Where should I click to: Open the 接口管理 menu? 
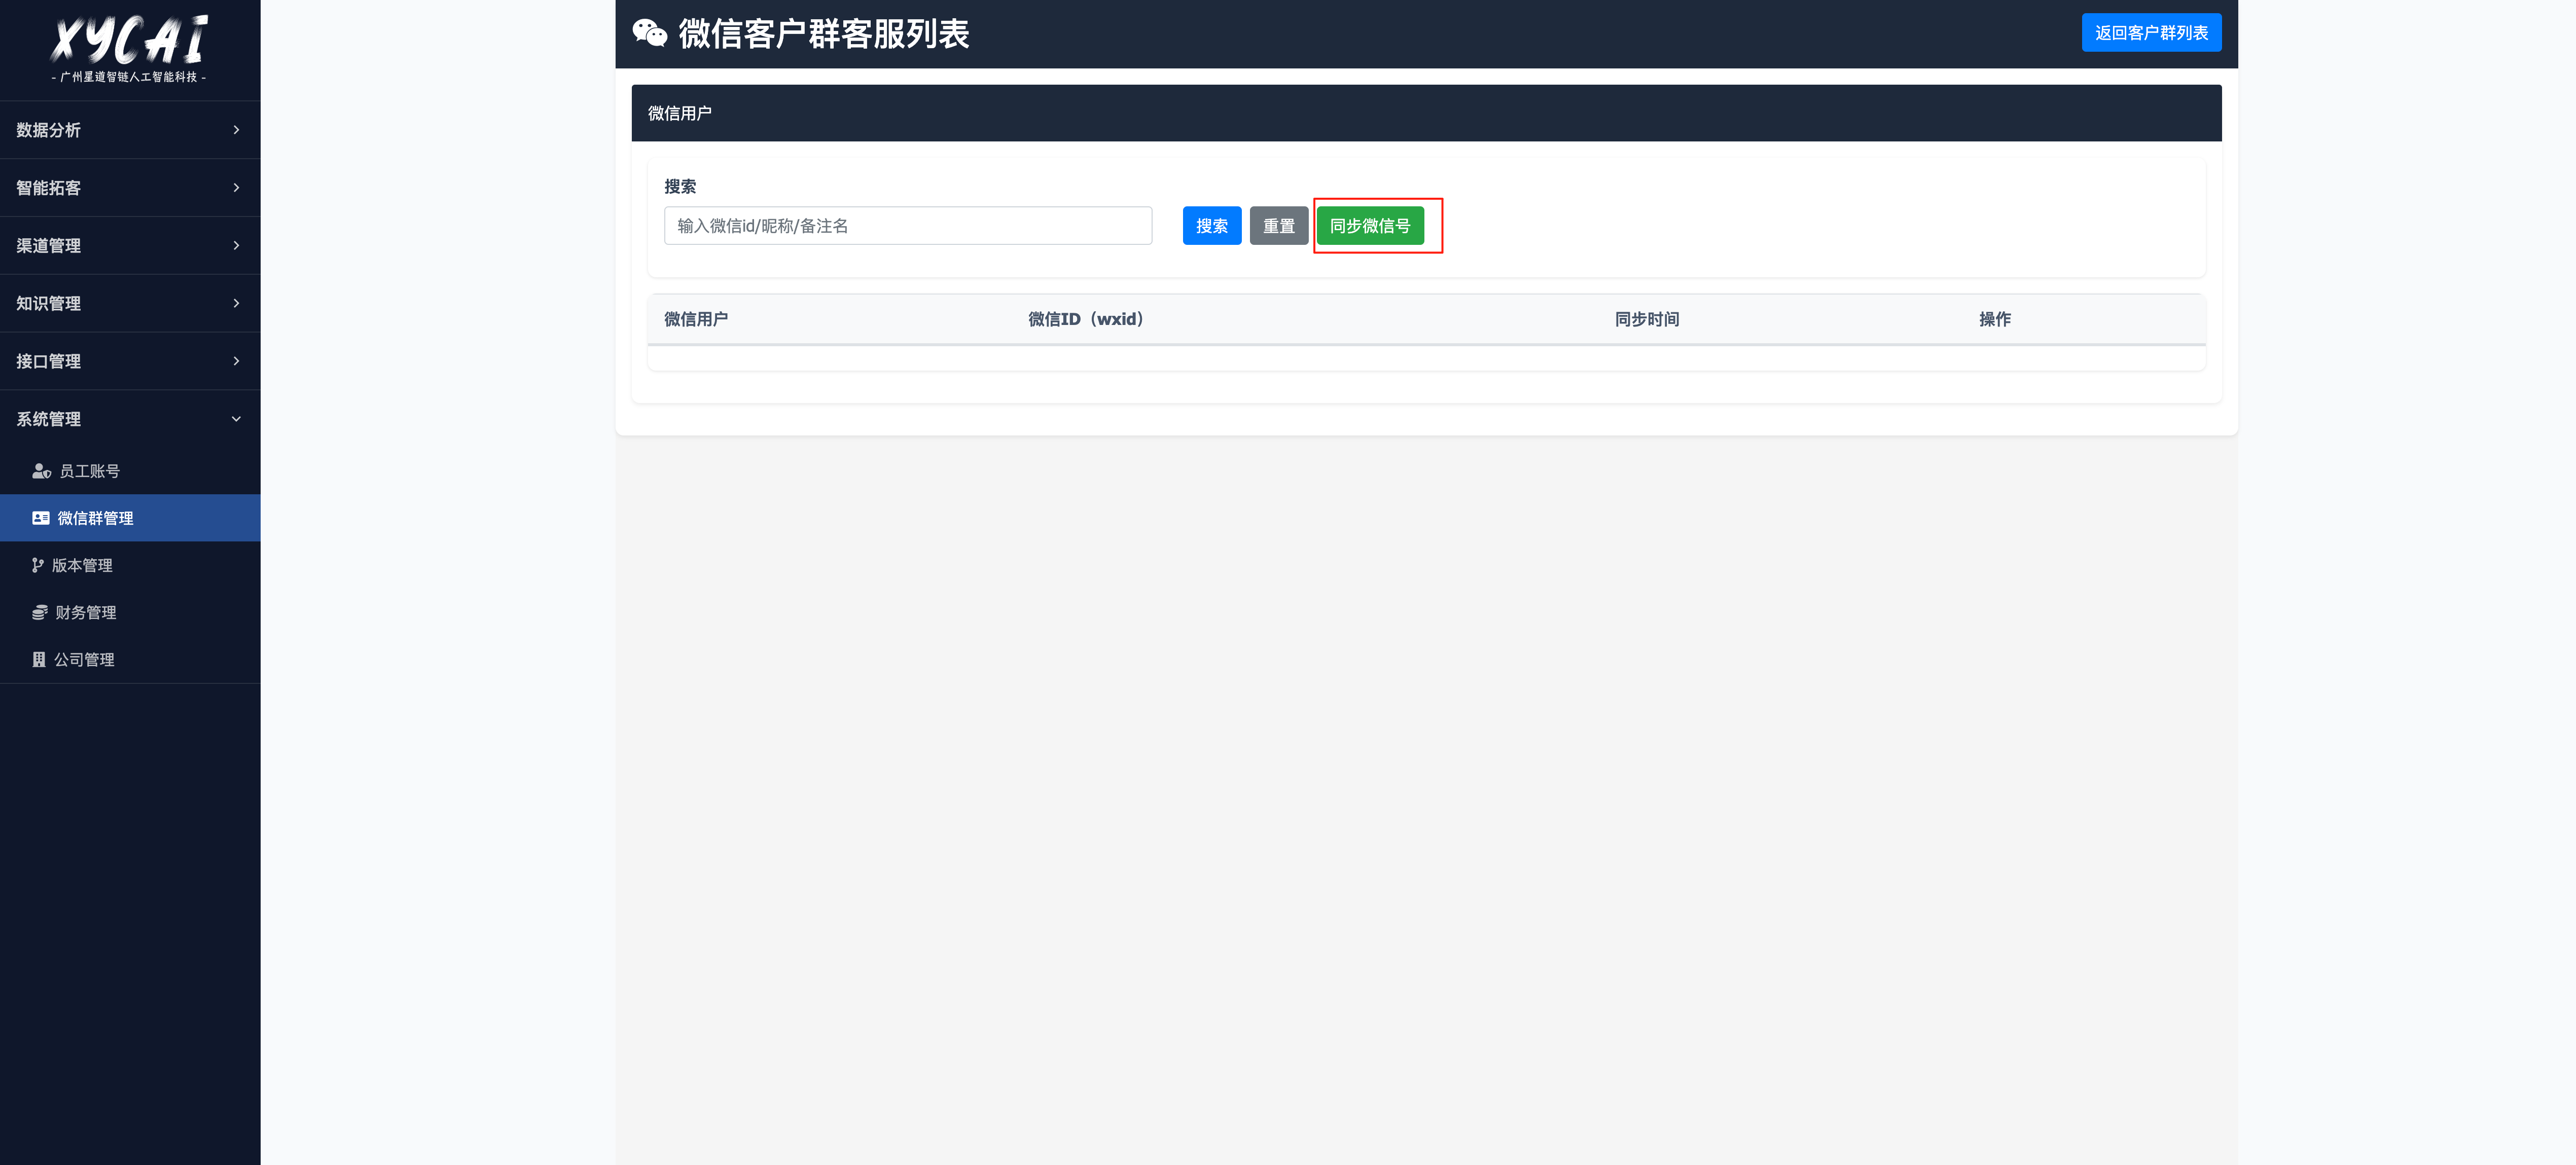coord(130,361)
